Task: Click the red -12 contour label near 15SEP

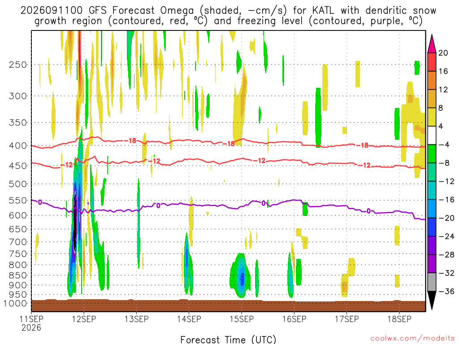Action: click(260, 161)
